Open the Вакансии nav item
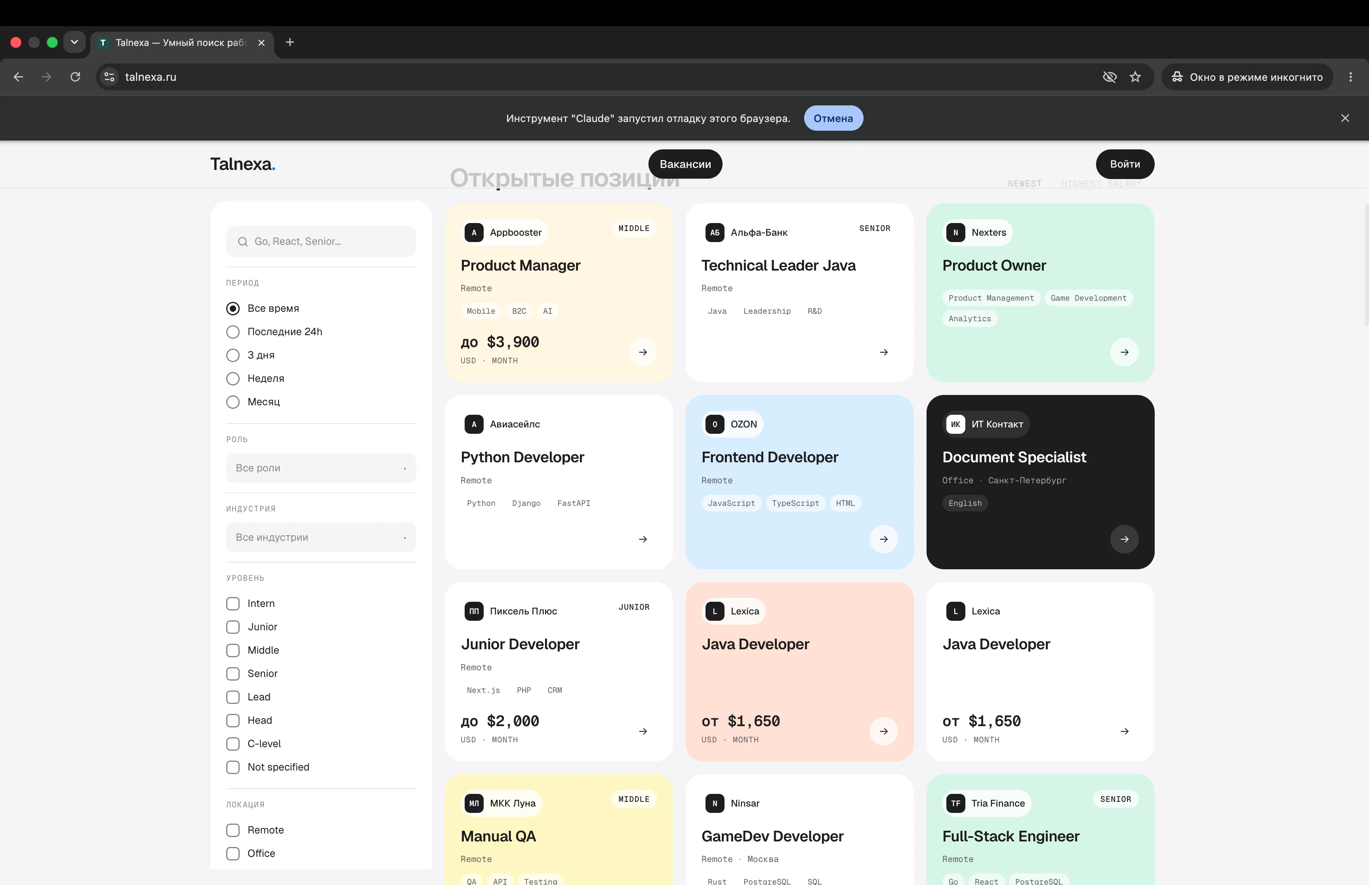 (x=685, y=164)
